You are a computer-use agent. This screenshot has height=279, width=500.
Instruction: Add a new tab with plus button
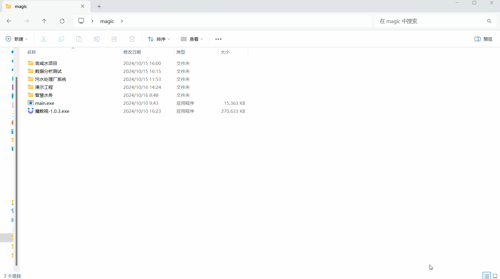(x=99, y=6)
